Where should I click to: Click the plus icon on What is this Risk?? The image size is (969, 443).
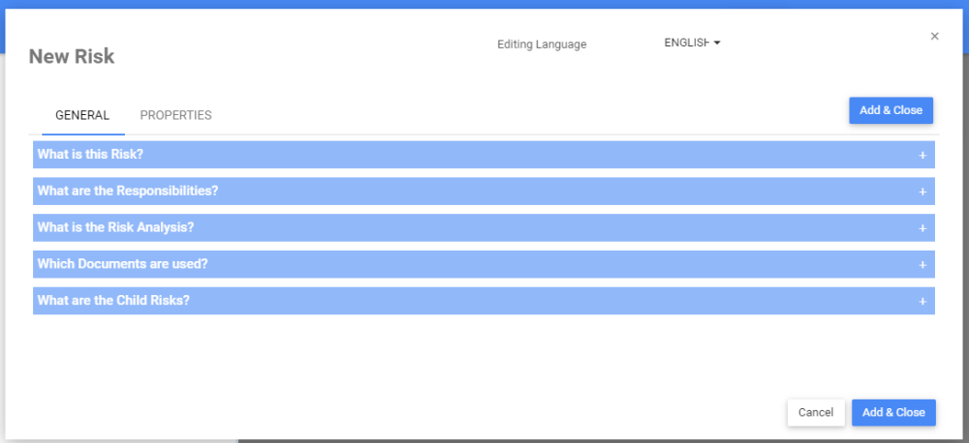pos(922,155)
